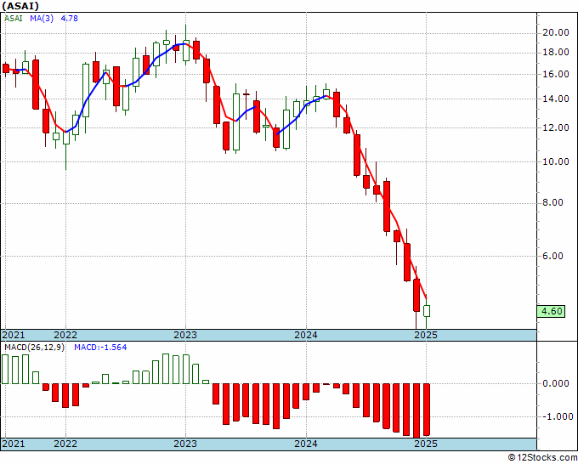This screenshot has width=578, height=464.
Task: Click the 2023 label on price chart axis
Action: (x=185, y=335)
